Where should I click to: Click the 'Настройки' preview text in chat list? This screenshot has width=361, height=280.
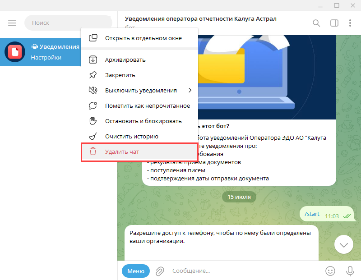[46, 58]
